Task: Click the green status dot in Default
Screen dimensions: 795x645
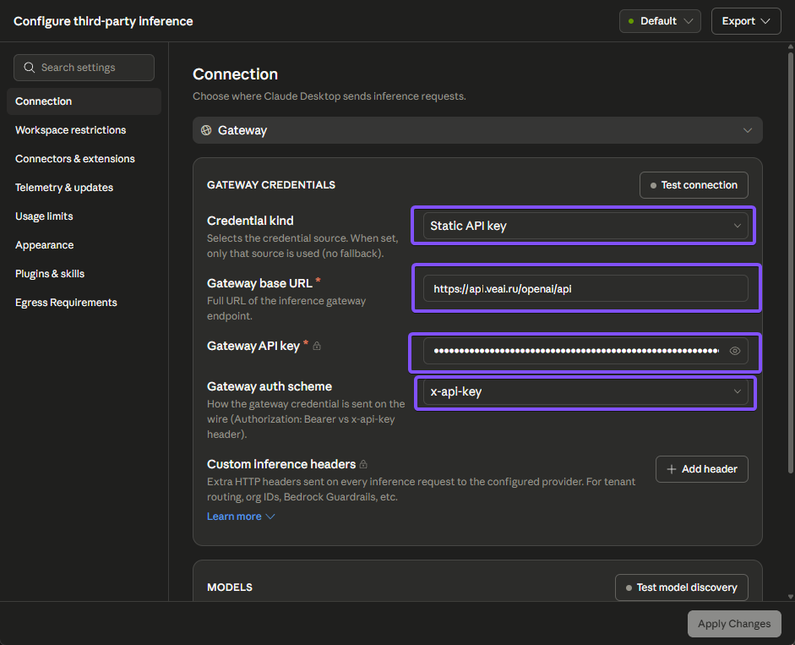Action: (631, 21)
